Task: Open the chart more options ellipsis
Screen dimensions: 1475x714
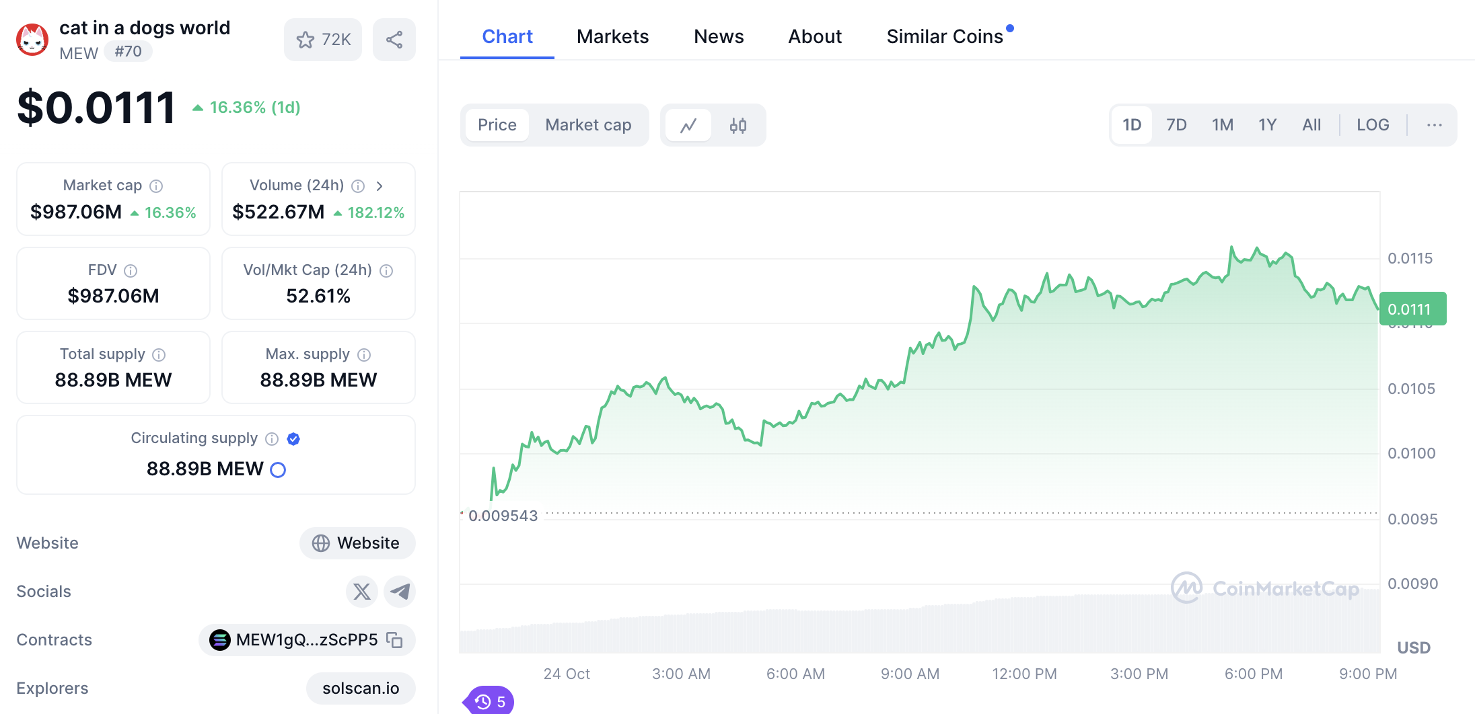Action: click(1434, 125)
